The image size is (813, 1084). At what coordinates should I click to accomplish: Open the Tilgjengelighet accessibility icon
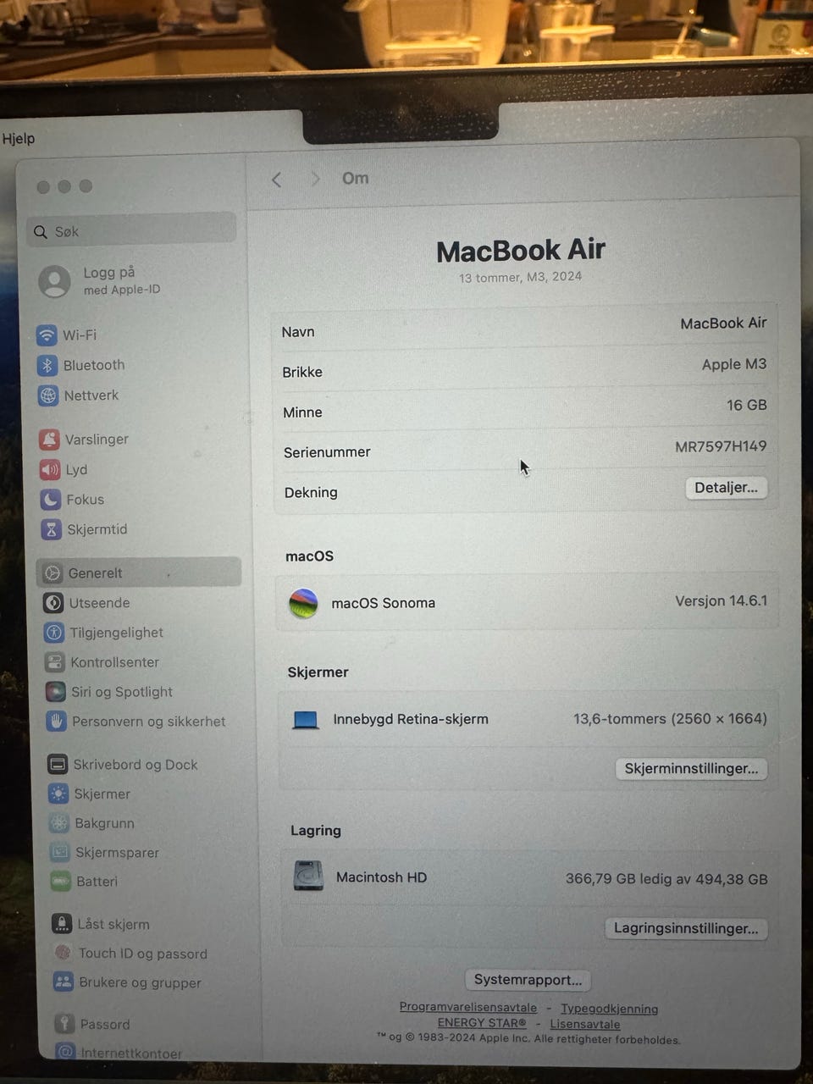[x=54, y=633]
